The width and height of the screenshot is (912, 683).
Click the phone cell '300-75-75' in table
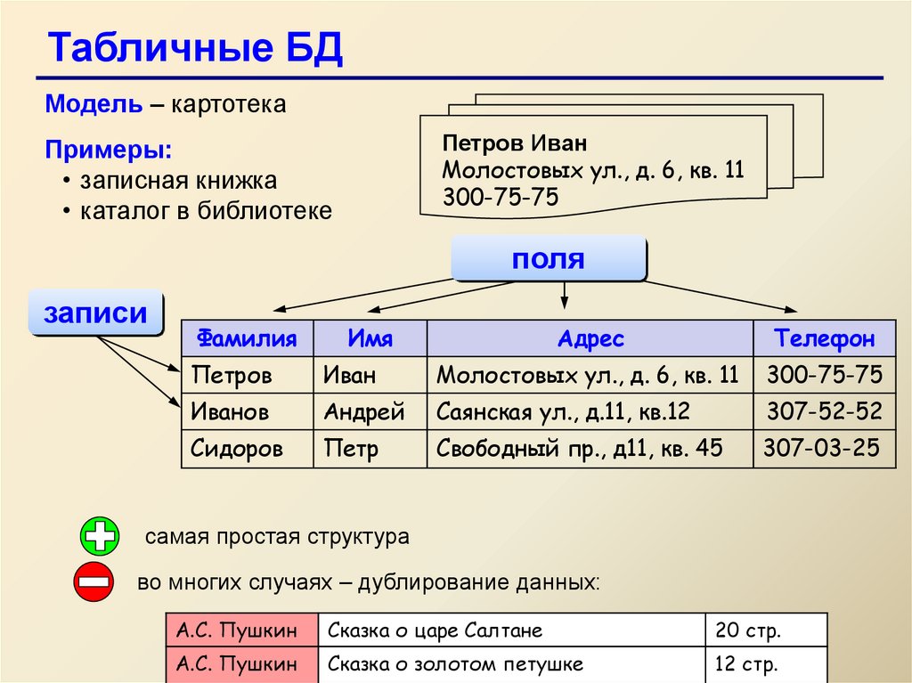point(824,375)
